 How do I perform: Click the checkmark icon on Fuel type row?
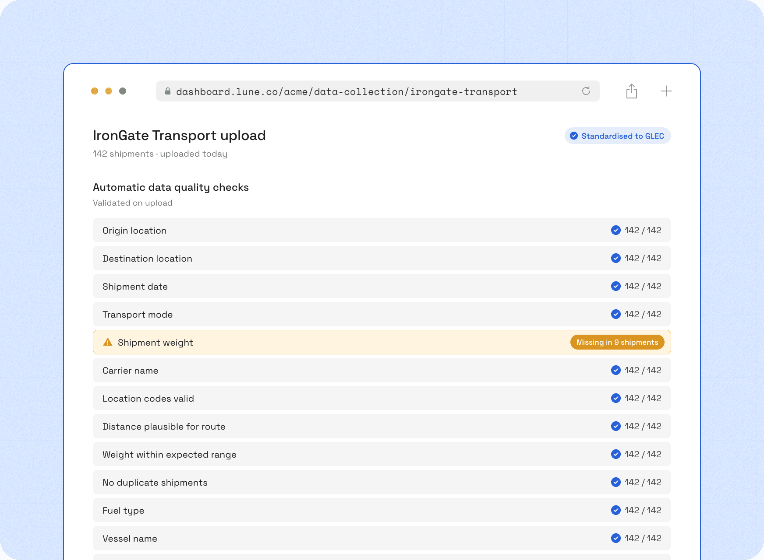pos(615,510)
